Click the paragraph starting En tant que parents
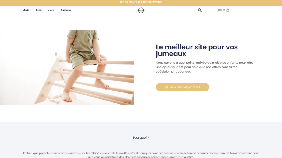Image resolution: width=282 pixels, height=158 pixels. (141, 155)
